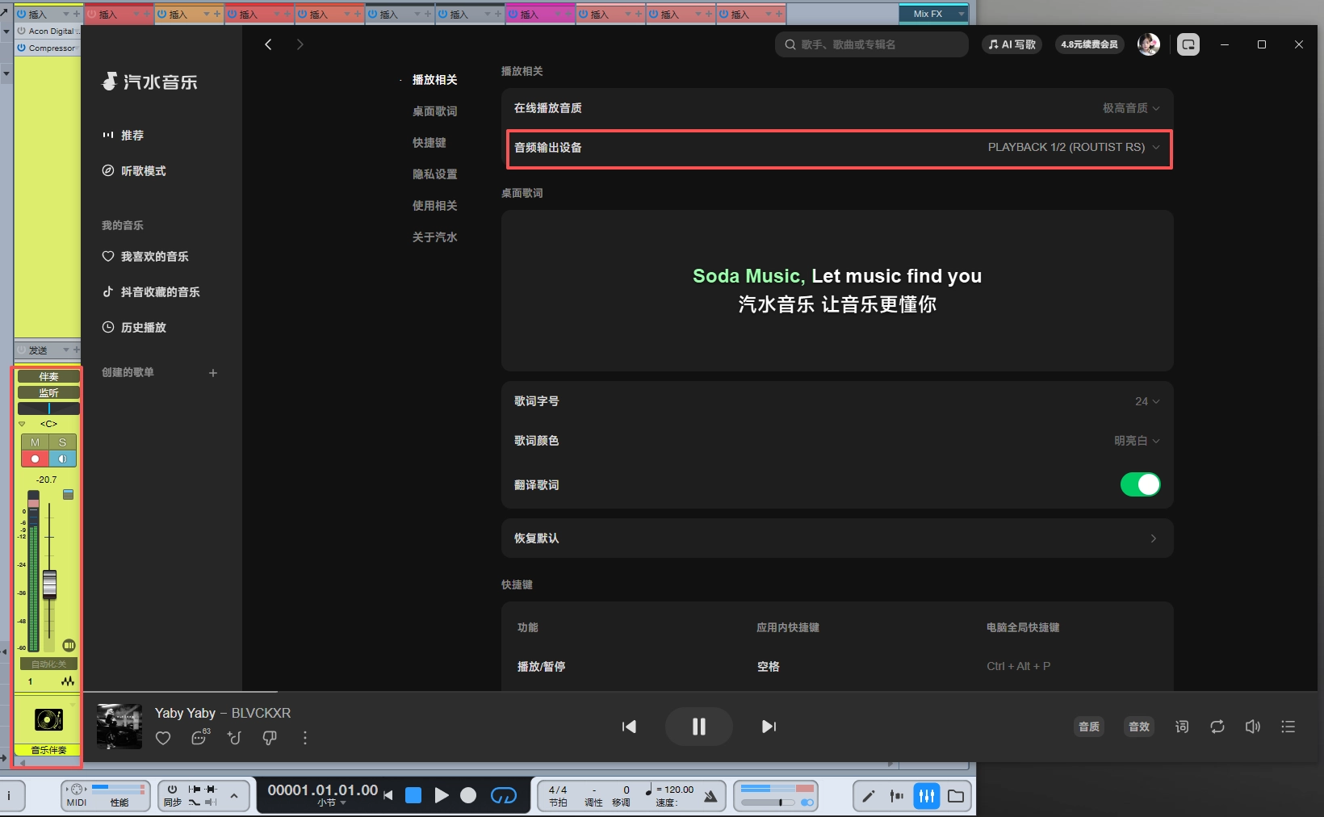This screenshot has height=817, width=1324.
Task: Click the 音质 button in player bar
Action: (x=1089, y=727)
